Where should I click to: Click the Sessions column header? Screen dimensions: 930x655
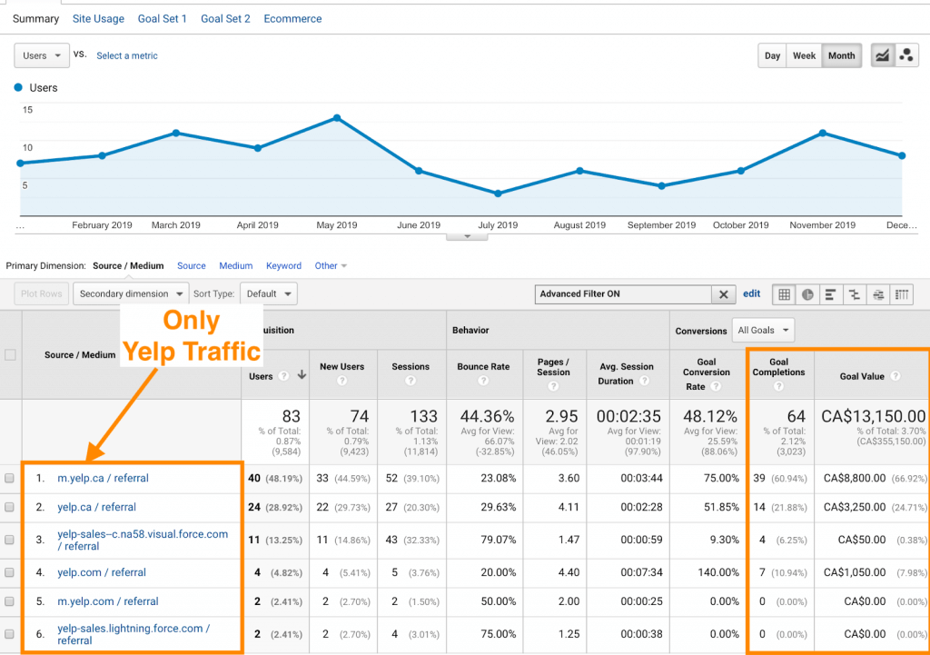411,367
